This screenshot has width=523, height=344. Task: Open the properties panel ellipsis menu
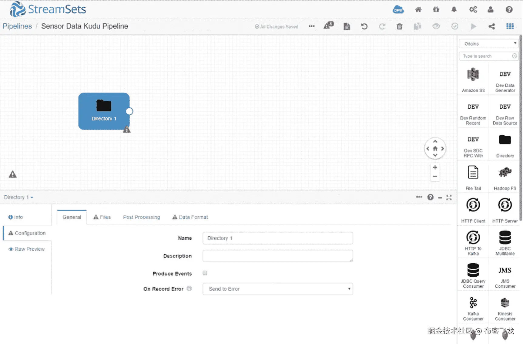point(419,197)
